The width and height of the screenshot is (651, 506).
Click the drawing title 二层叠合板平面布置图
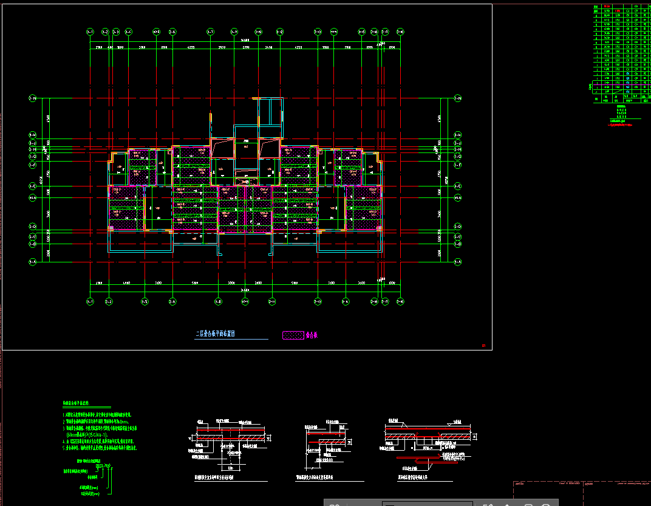[215, 334]
